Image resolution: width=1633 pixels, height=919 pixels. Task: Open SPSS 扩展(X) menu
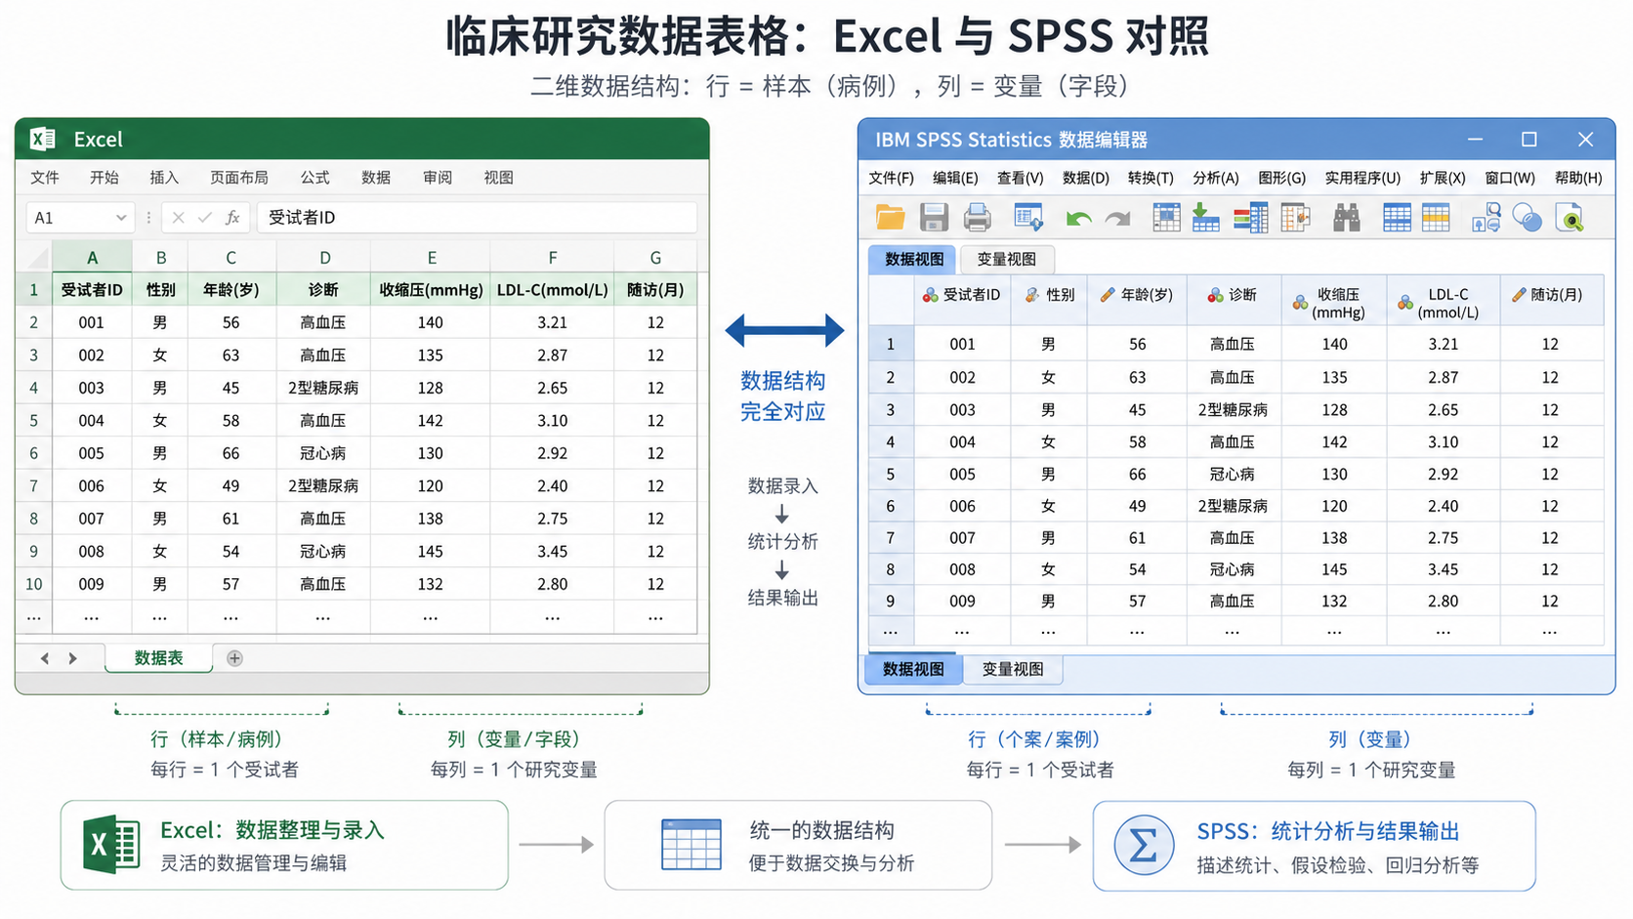[1443, 178]
